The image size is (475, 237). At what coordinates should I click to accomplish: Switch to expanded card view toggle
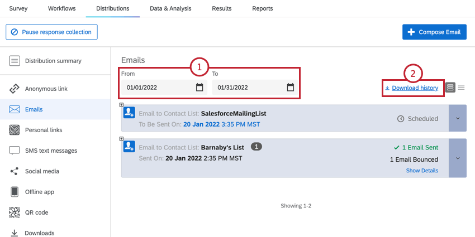point(450,88)
